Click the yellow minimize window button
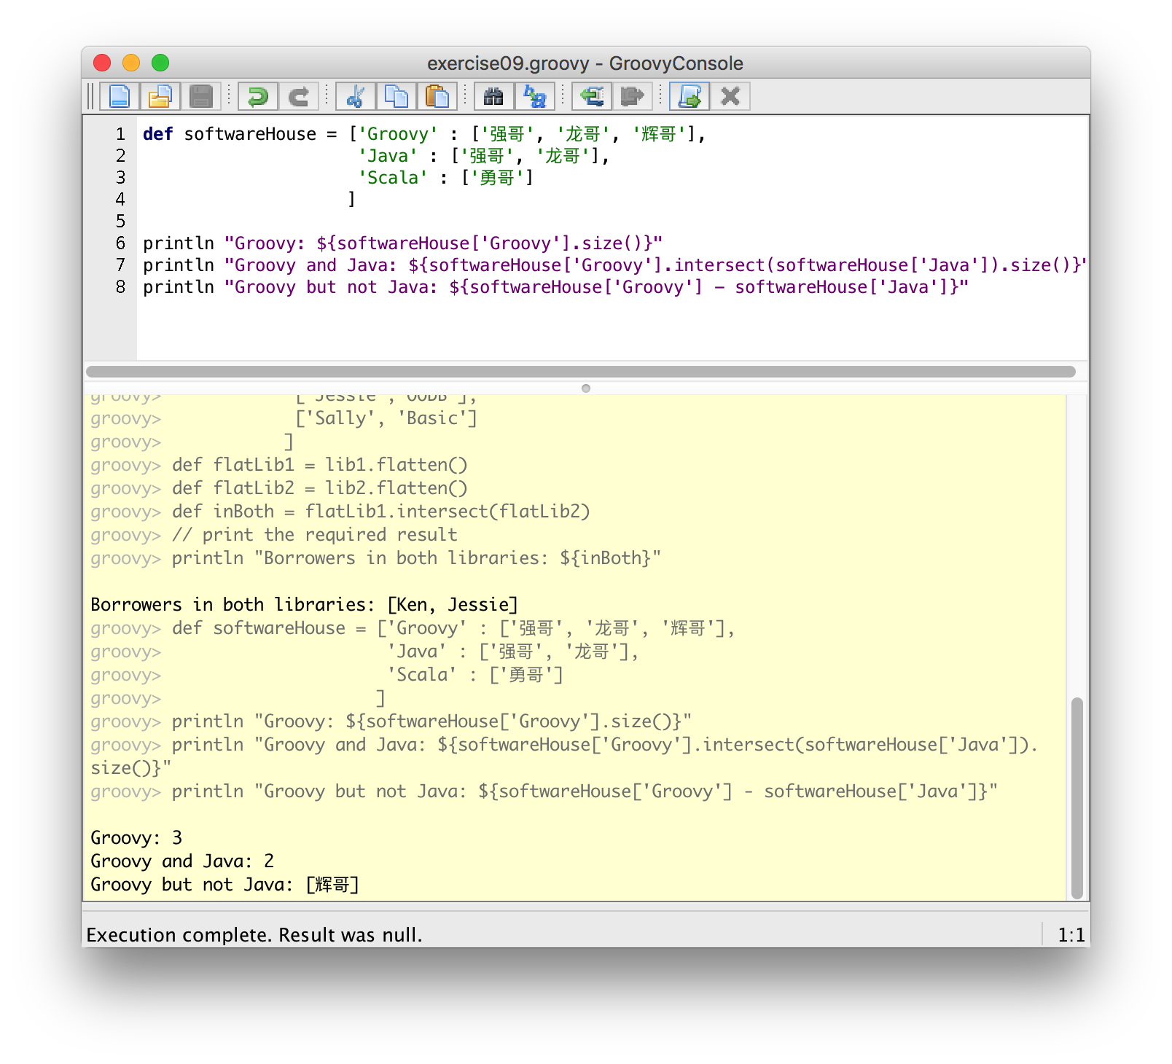 pyautogui.click(x=131, y=63)
